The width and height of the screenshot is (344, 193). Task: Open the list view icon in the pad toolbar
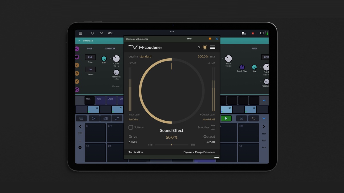pyautogui.click(x=81, y=118)
